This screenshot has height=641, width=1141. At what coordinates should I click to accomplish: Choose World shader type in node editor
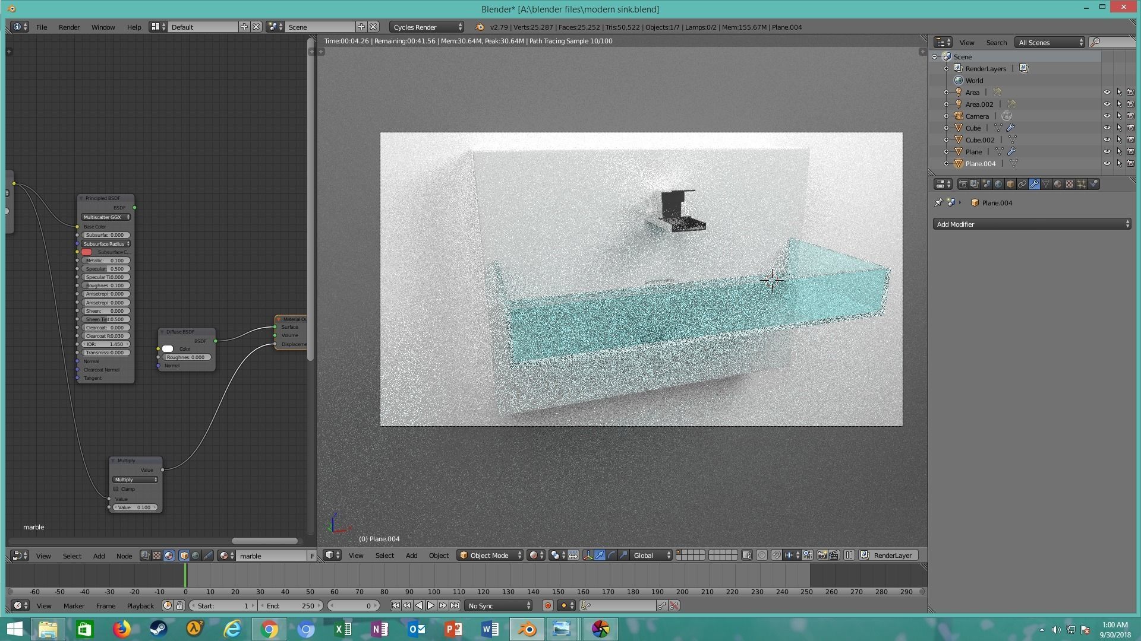coord(196,556)
